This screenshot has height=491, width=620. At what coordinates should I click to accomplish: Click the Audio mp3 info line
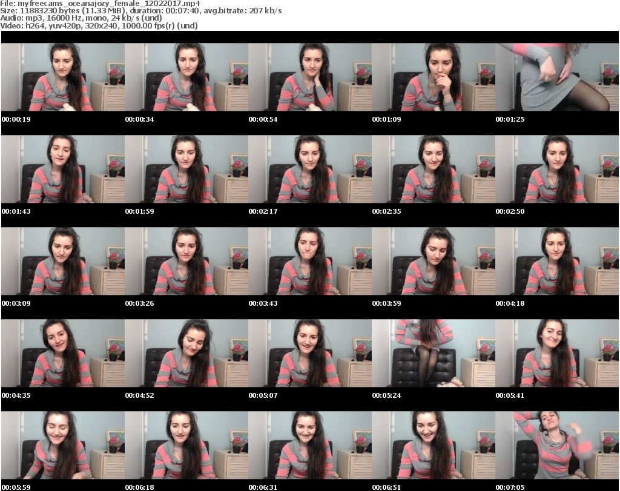81,18
